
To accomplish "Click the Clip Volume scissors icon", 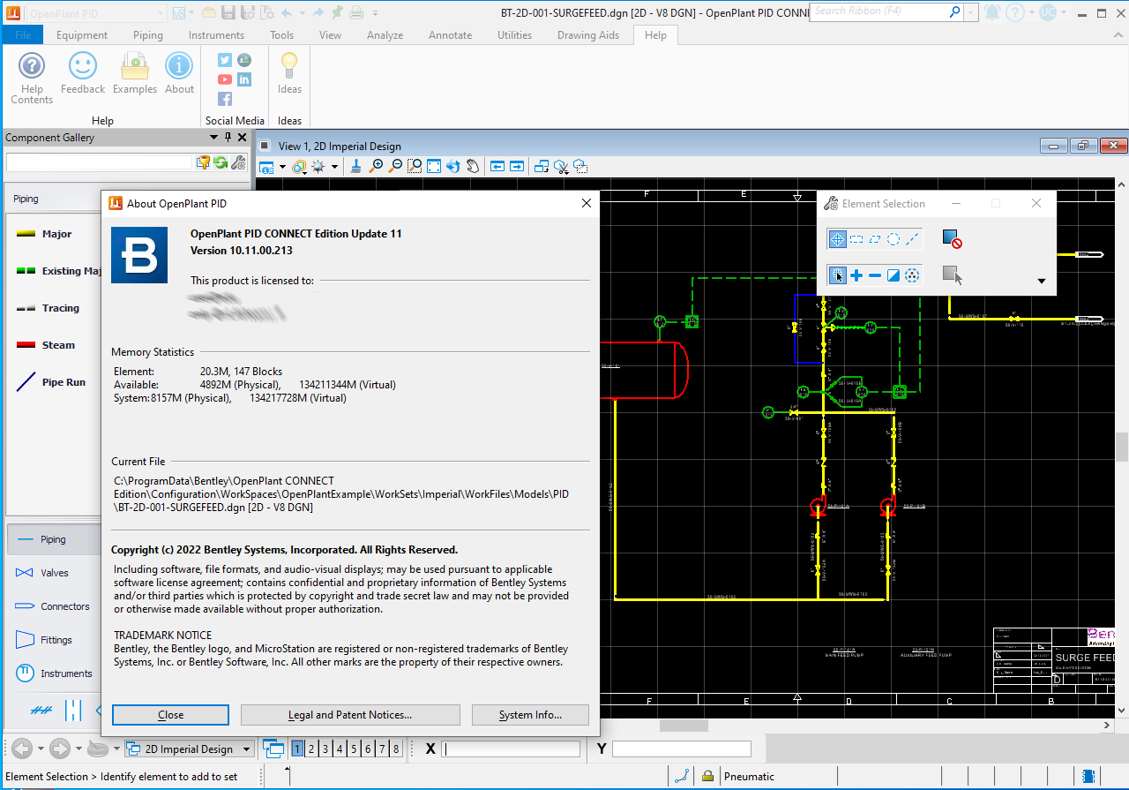I will click(x=561, y=166).
